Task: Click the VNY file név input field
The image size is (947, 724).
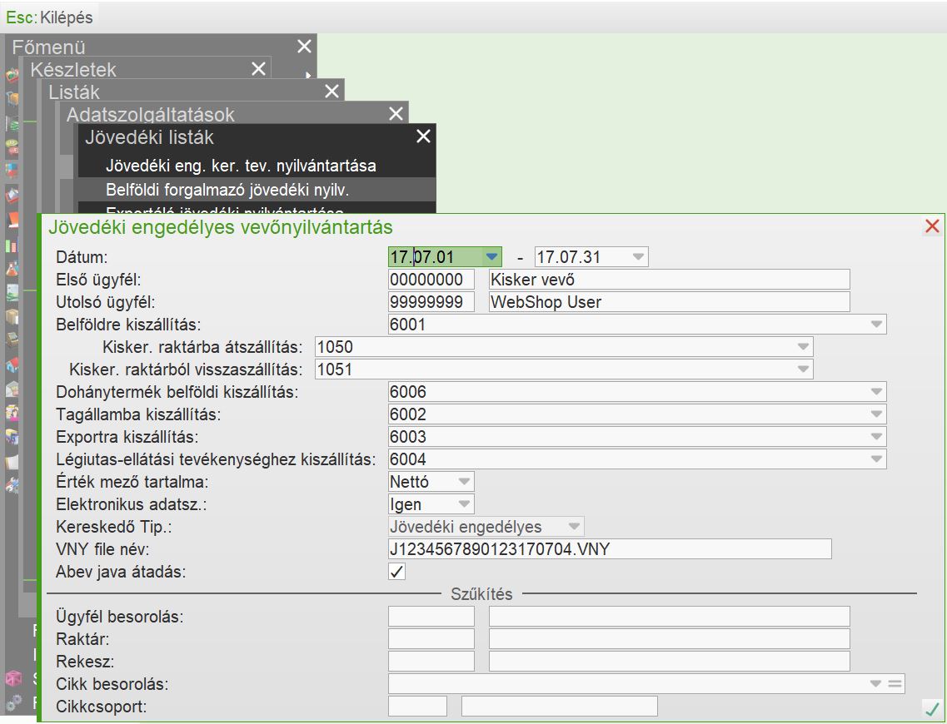Action: [610, 549]
